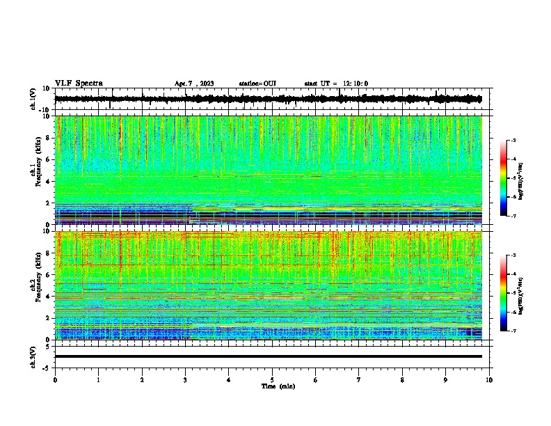This screenshot has width=551, height=426.
Task: Click the "ch.3(V)" vertical axis label
Action: 33,357
